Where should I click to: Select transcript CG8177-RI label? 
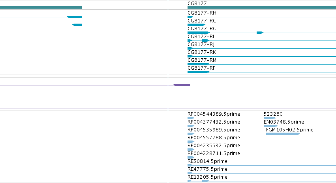[201, 37]
